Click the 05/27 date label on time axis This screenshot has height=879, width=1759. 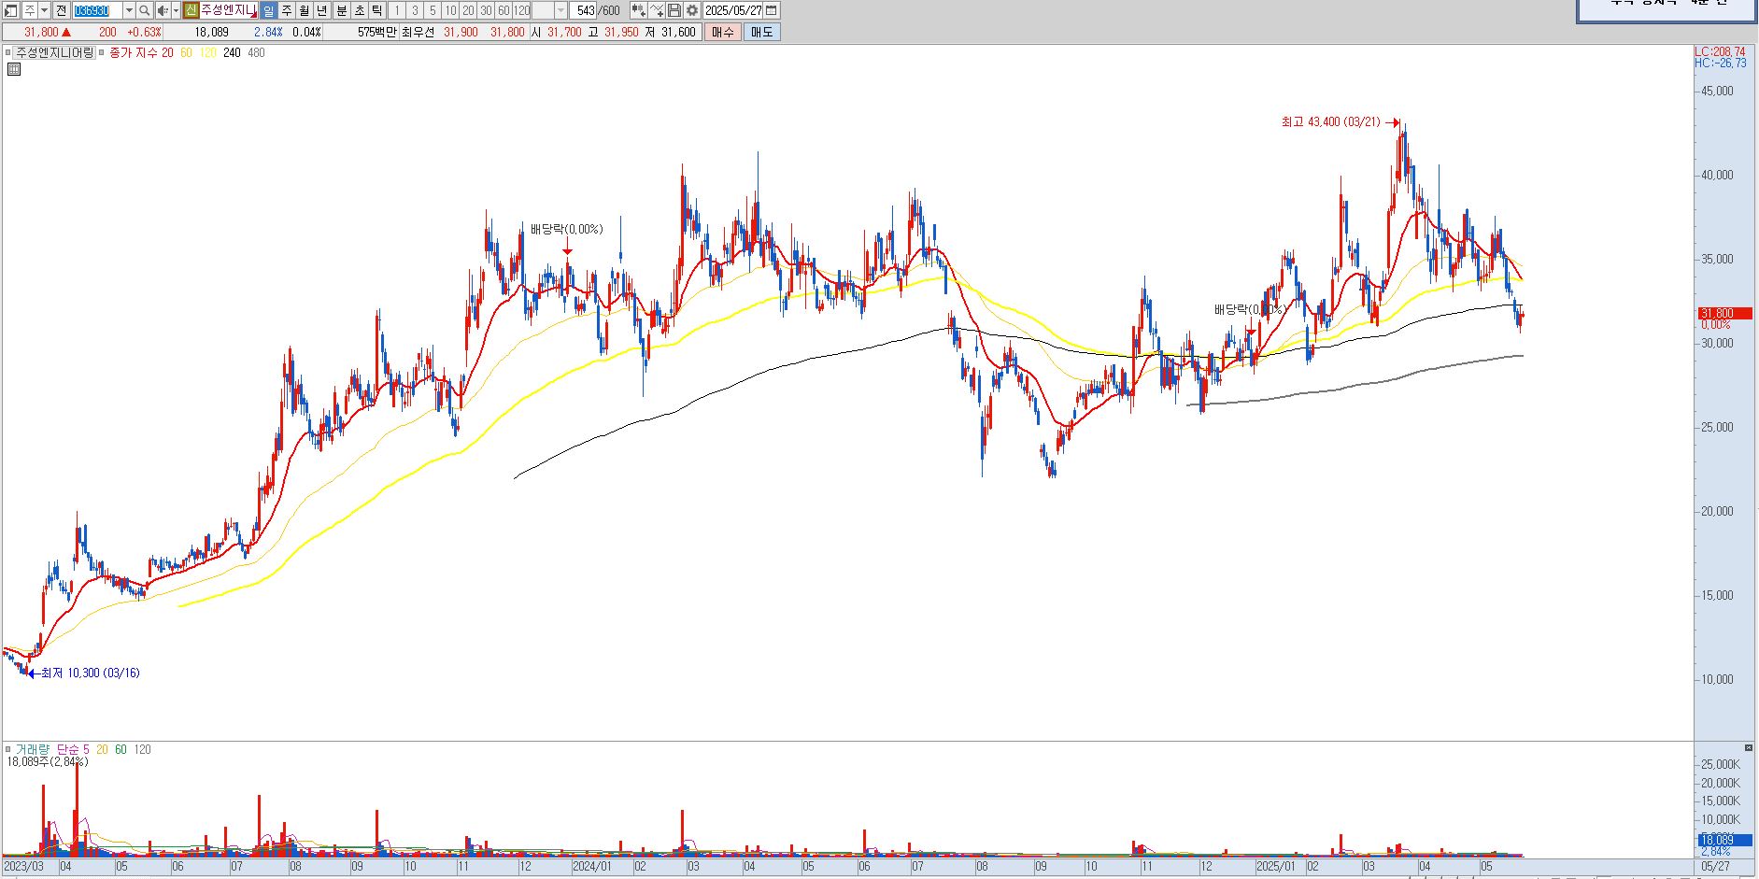click(1715, 867)
